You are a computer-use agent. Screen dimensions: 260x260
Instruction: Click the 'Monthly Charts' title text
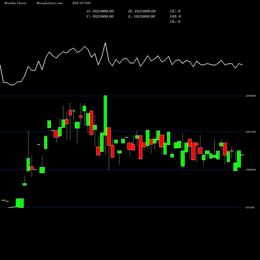15,3
